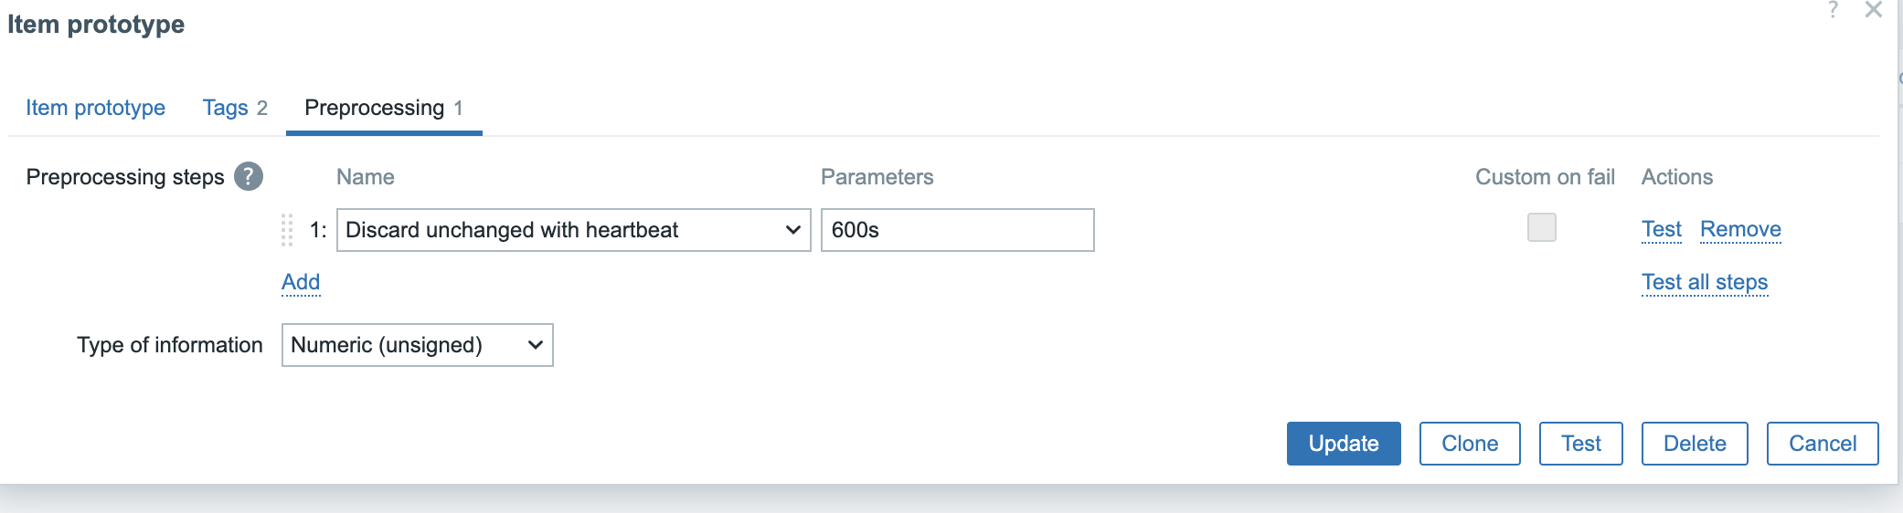Select the Preprocessing tab

point(384,108)
